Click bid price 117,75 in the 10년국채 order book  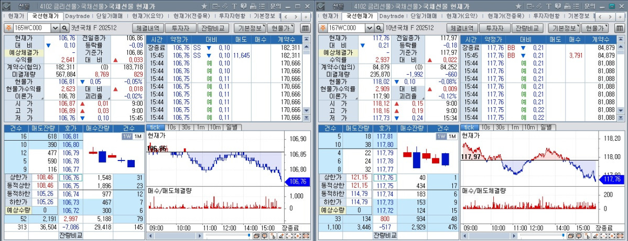pos(384,186)
